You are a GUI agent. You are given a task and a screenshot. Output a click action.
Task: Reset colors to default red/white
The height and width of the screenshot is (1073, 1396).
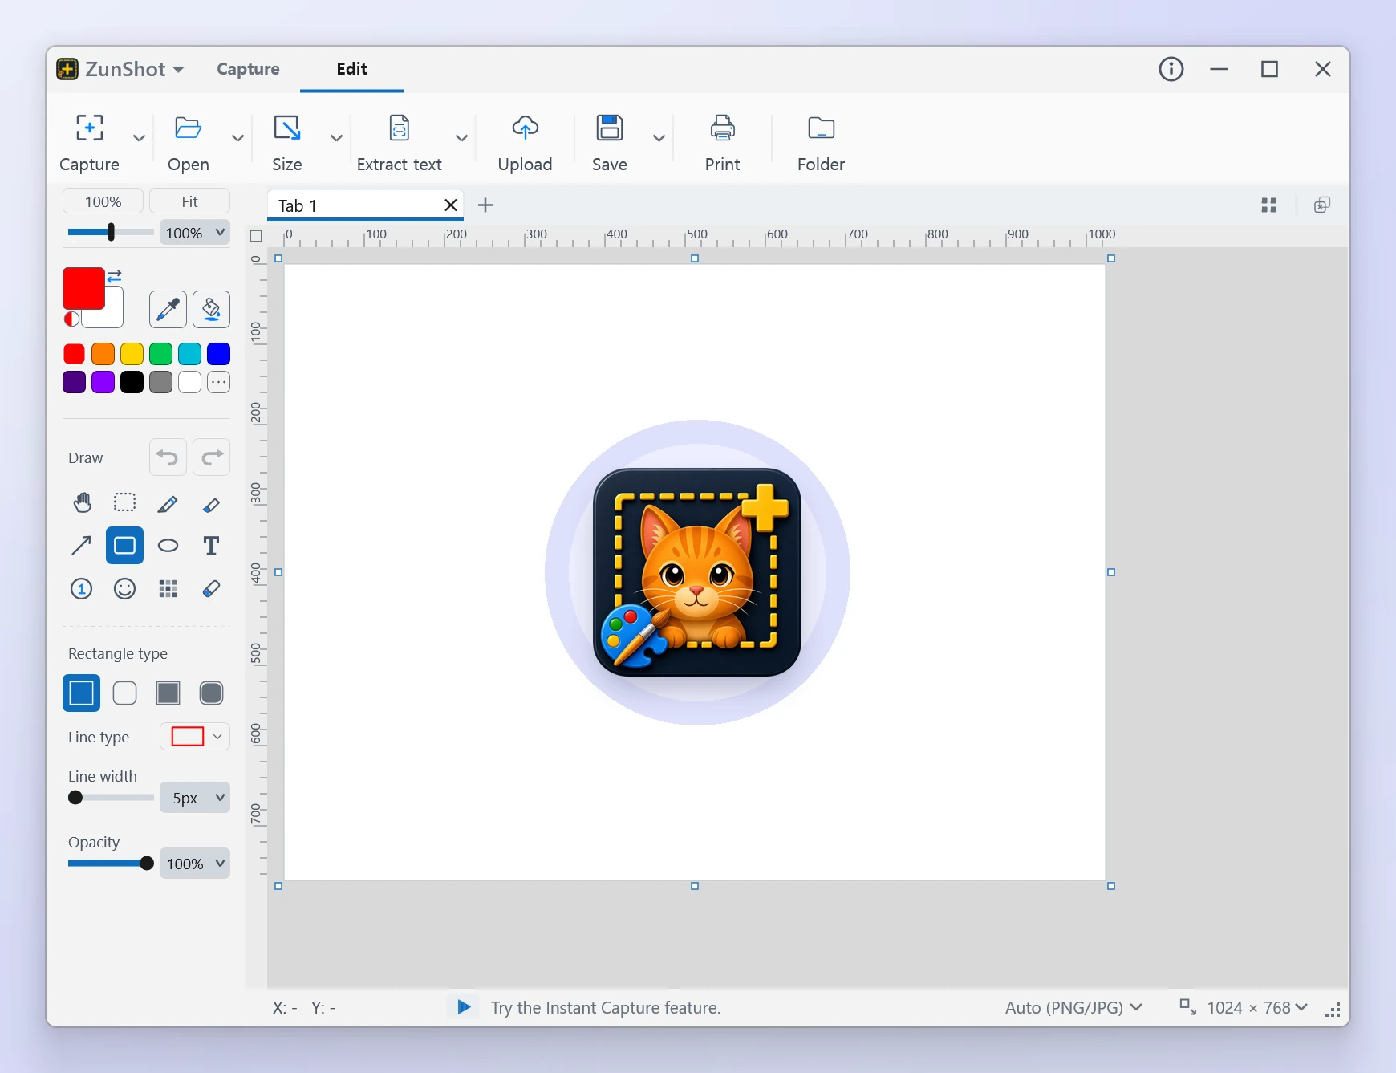71,319
